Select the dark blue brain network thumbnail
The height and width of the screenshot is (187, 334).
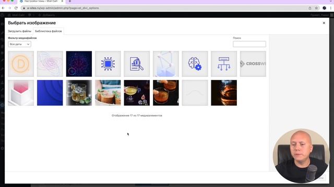[x=79, y=64]
